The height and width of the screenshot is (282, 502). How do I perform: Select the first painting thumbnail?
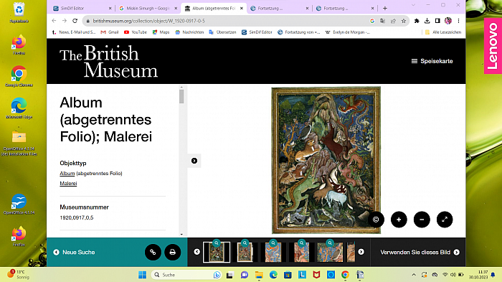pyautogui.click(x=217, y=252)
